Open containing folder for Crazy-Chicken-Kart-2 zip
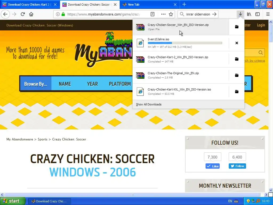 pos(237,59)
